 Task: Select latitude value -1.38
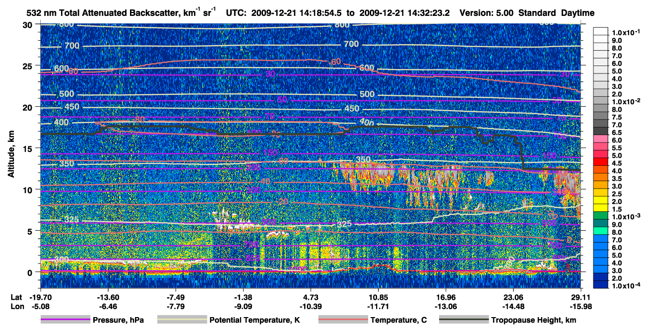coord(243,297)
